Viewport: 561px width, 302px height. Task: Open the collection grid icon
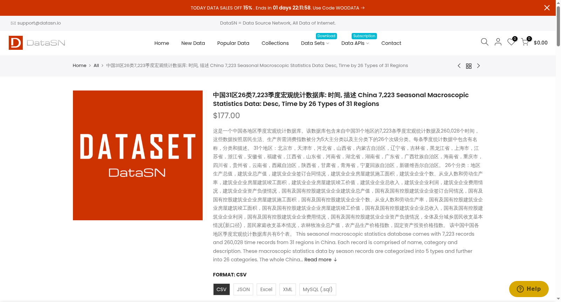469,66
